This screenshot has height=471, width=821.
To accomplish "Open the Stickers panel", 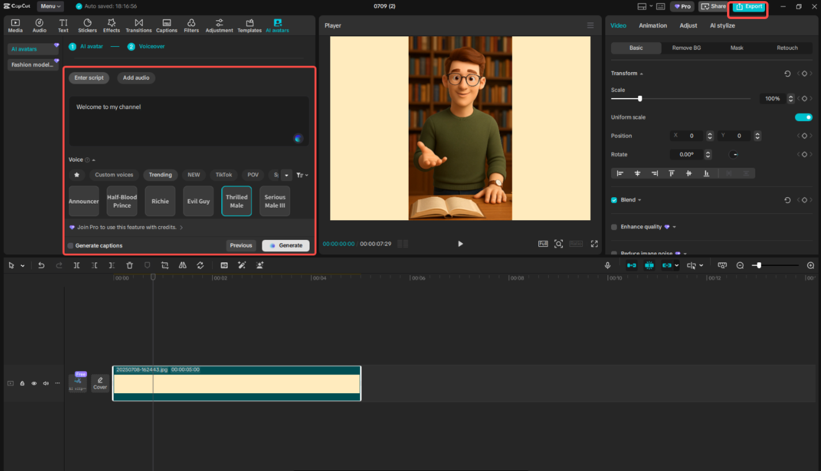I will (87, 25).
